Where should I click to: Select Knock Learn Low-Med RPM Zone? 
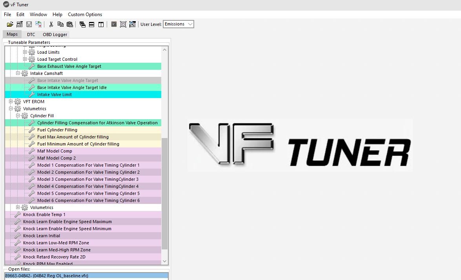(83, 243)
